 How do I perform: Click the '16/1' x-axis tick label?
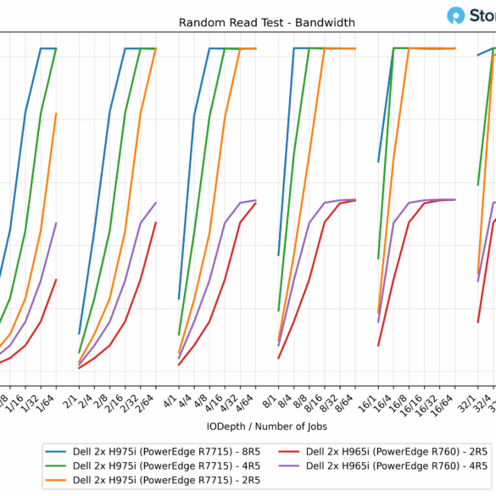368,403
